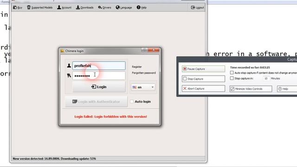This screenshot has width=297, height=167.
Task: Open the Help toolbar item
Action: point(142,7)
